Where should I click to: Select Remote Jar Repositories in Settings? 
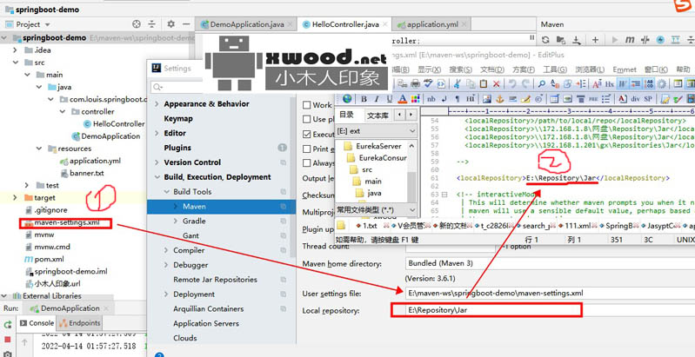(x=215, y=280)
